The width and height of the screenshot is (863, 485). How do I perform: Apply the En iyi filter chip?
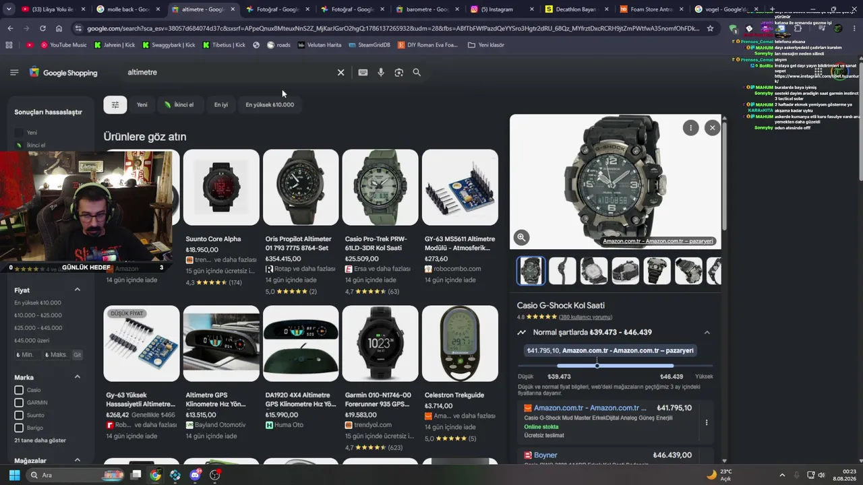(x=221, y=104)
